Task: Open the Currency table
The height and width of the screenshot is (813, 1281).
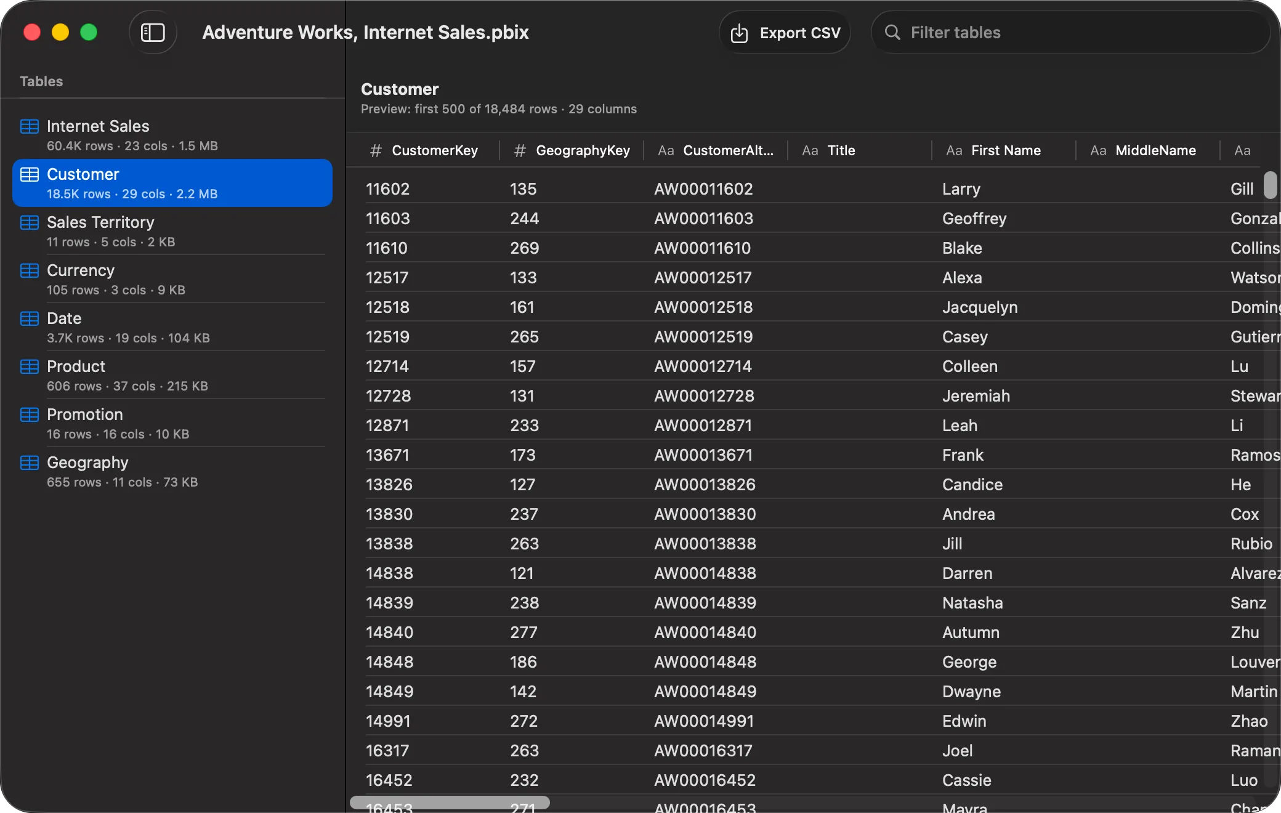Action: tap(172, 280)
